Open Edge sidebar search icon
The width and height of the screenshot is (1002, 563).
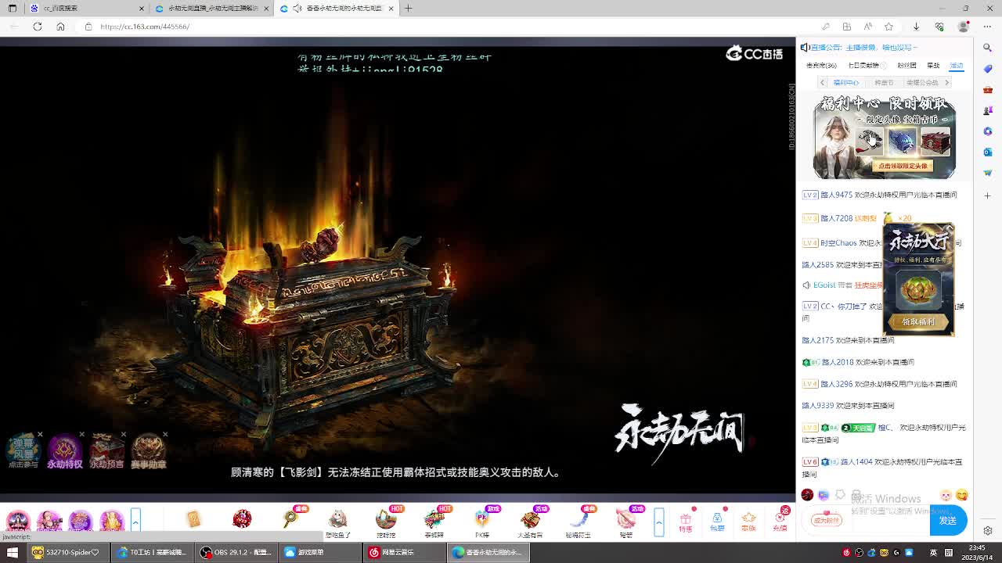[988, 48]
